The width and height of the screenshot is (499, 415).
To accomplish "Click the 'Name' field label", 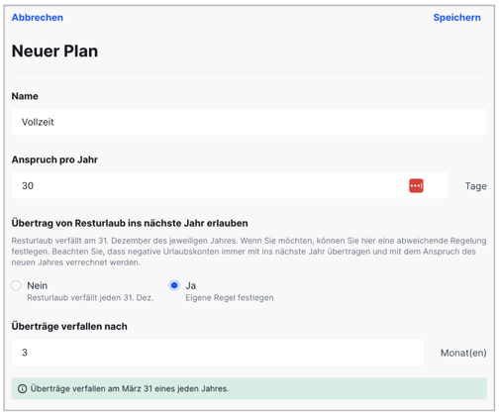I will [25, 96].
